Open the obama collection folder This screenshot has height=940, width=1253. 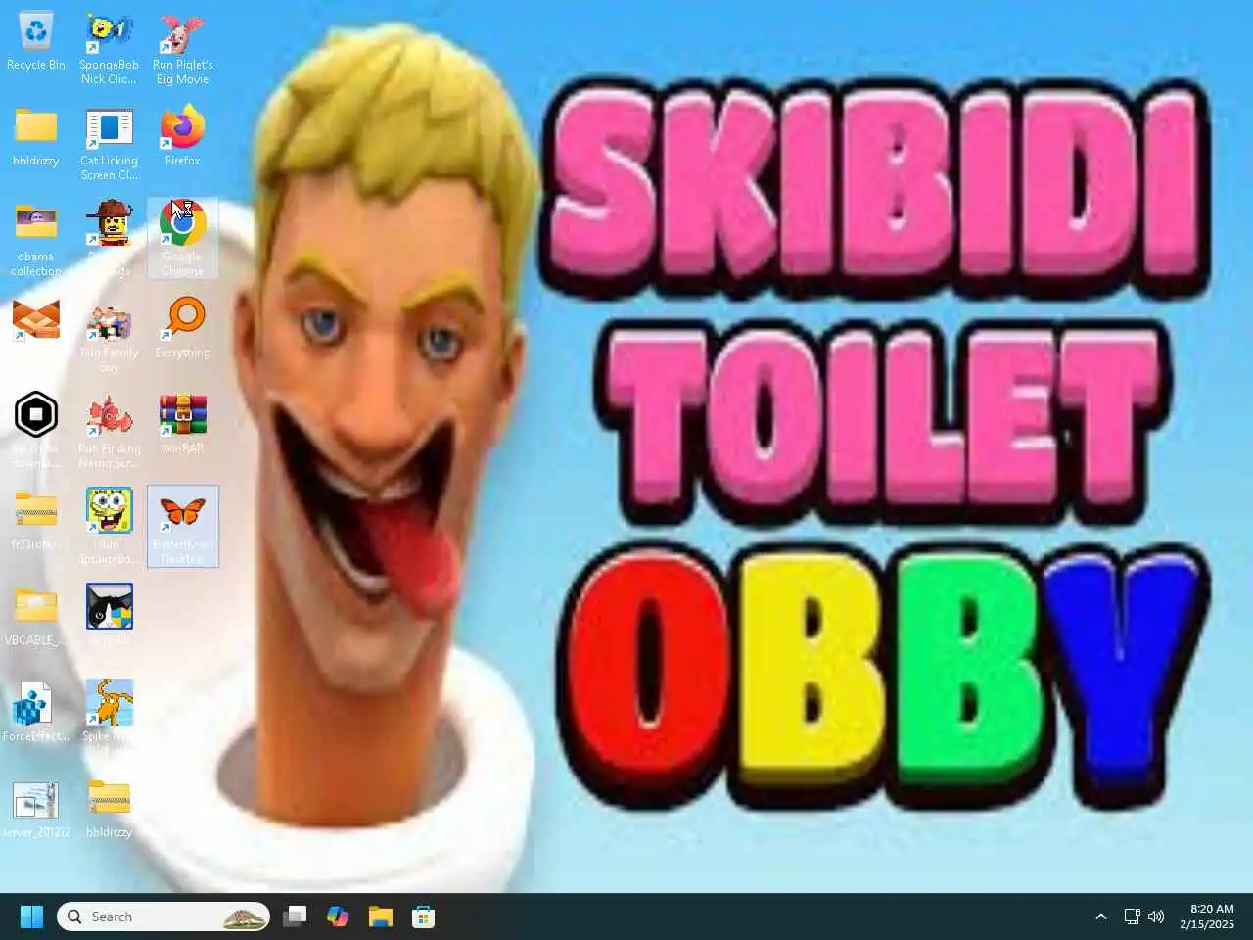tap(36, 240)
